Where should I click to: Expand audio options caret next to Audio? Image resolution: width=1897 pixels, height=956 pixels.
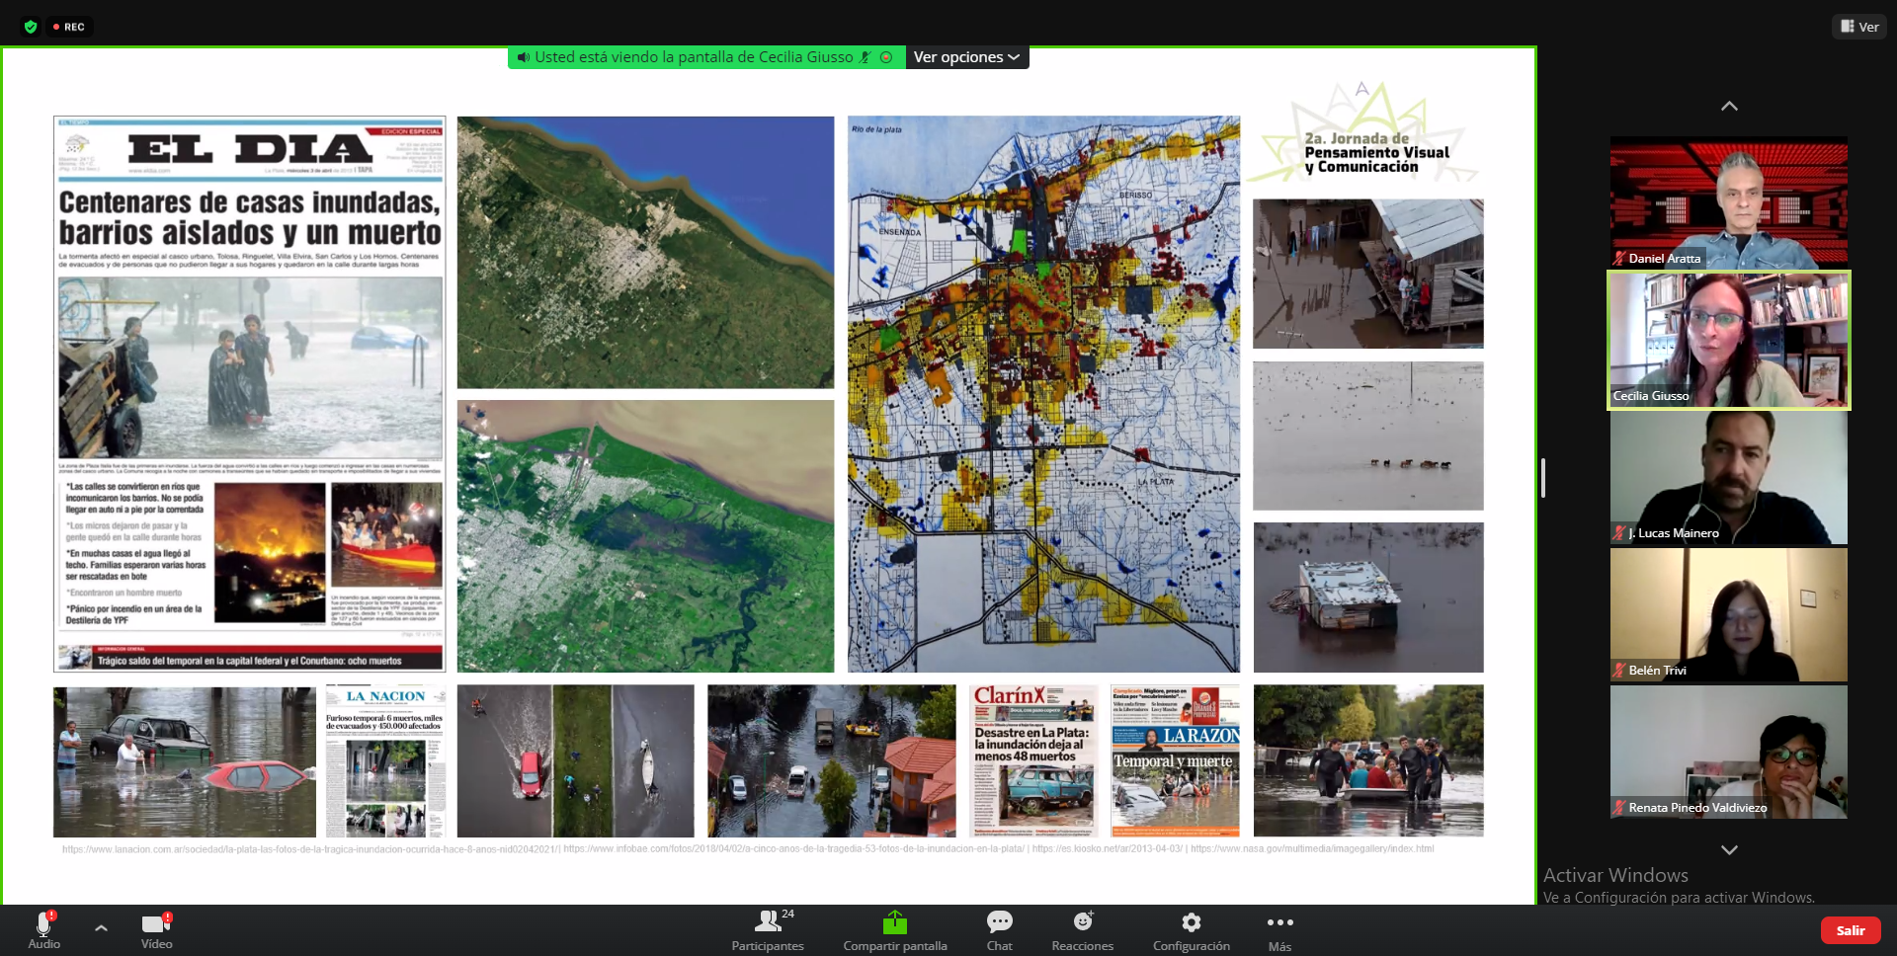coord(101,928)
